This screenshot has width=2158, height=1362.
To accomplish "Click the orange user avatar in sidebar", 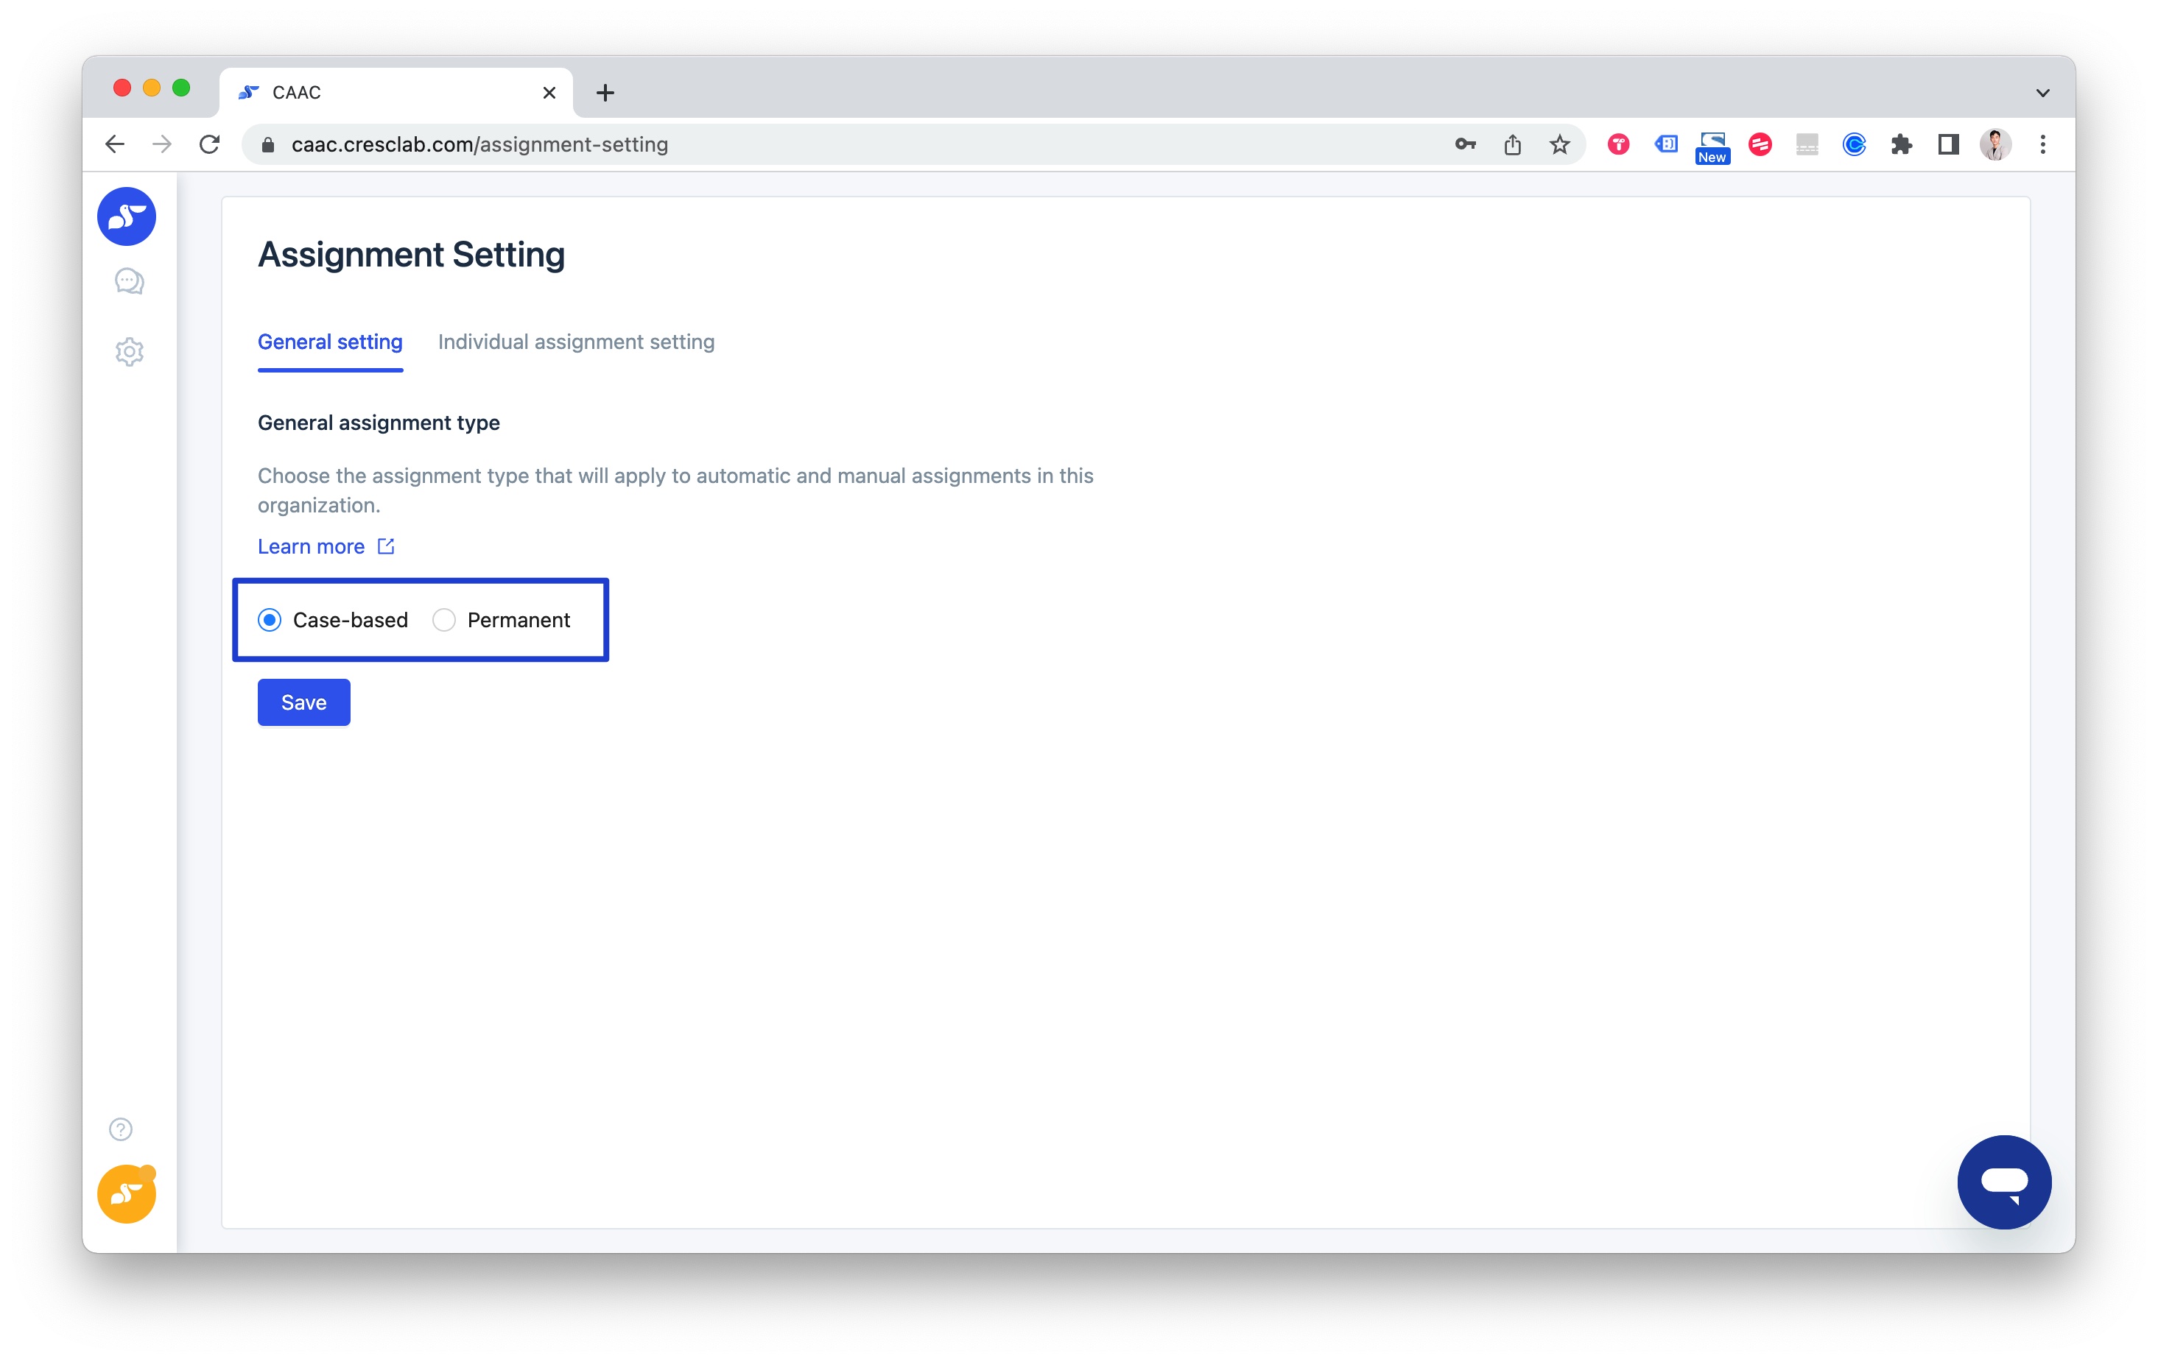I will [x=127, y=1193].
